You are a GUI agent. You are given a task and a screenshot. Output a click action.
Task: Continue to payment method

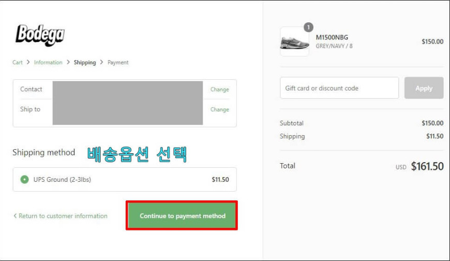(x=182, y=215)
